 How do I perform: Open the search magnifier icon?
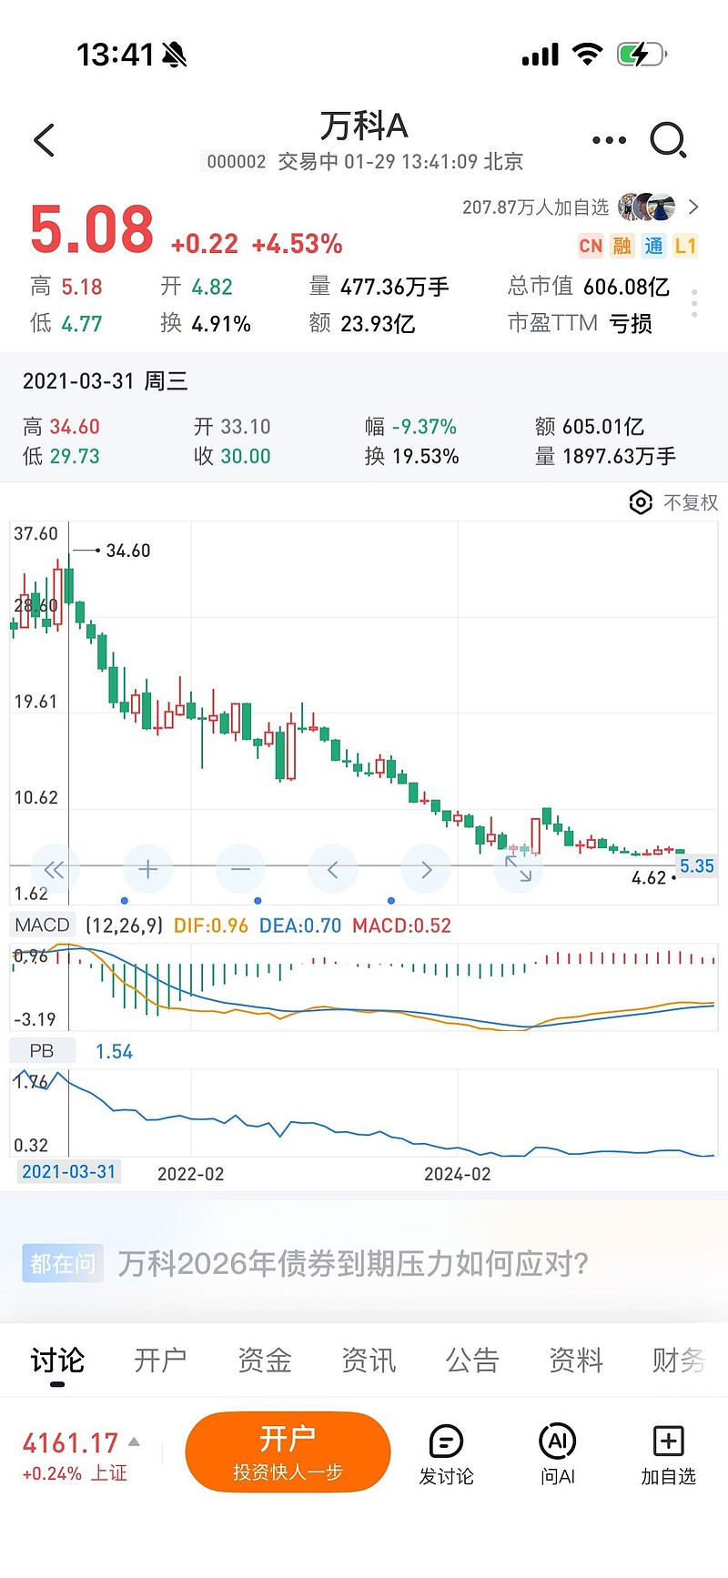coord(668,140)
